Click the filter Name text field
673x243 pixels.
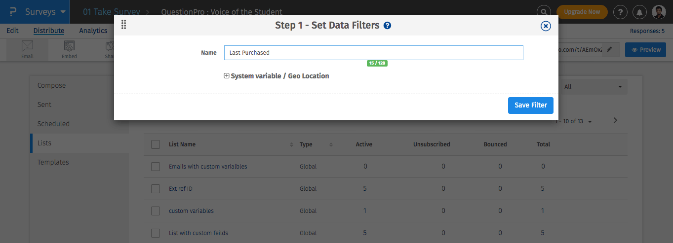(373, 53)
